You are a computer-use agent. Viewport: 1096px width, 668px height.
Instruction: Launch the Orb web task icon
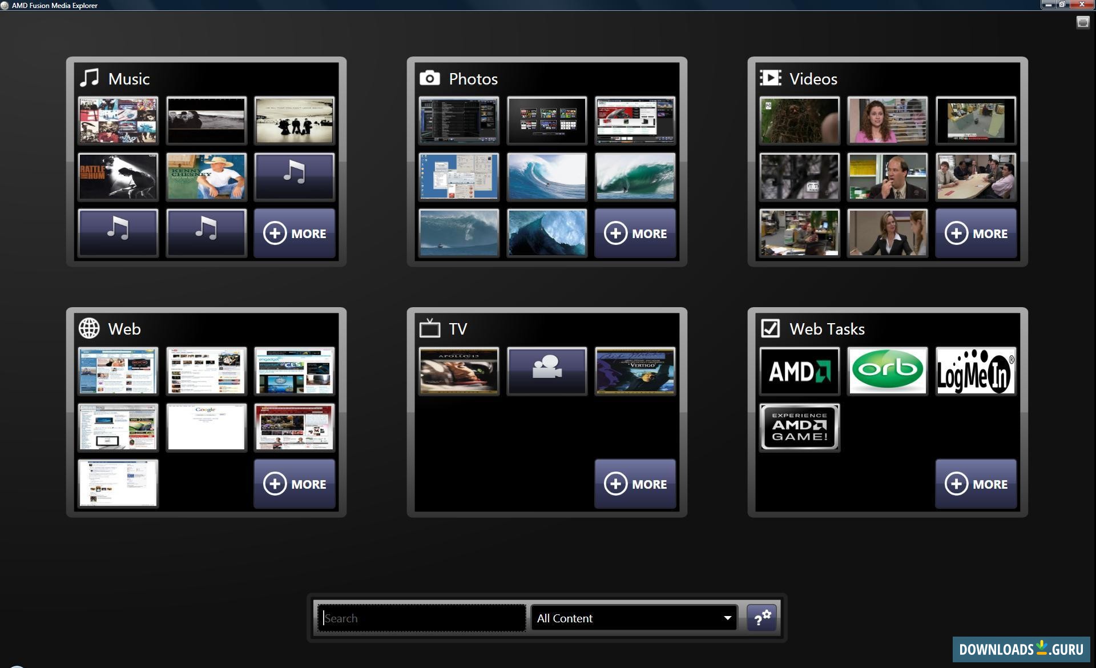pyautogui.click(x=887, y=371)
